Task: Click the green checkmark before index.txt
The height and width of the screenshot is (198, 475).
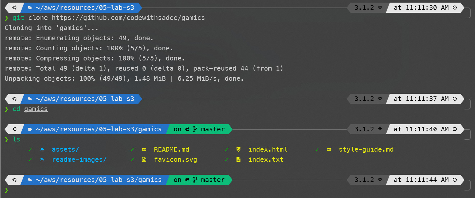Action: click(x=227, y=160)
